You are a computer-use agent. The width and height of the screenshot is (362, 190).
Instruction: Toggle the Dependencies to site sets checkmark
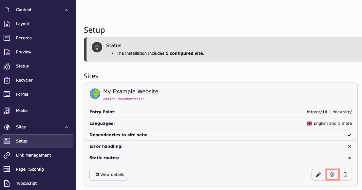(x=350, y=135)
